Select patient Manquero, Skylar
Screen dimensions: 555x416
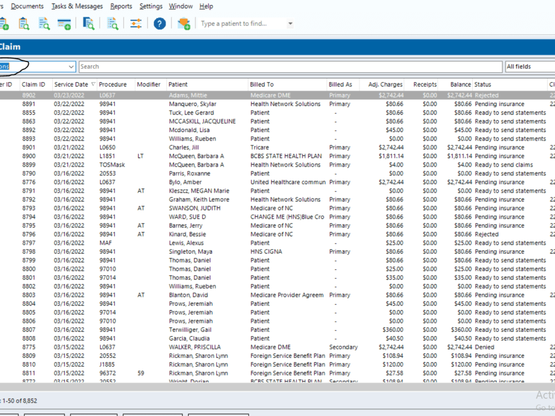point(193,104)
